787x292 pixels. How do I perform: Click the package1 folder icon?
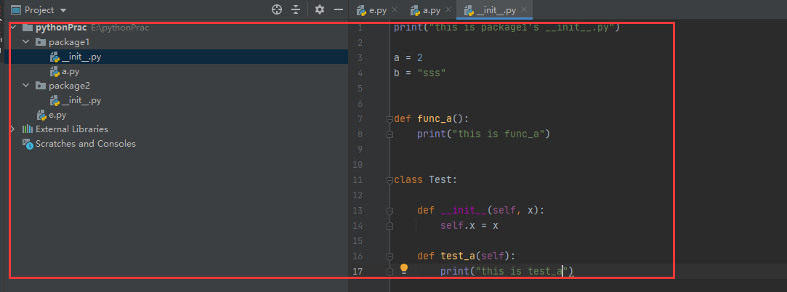point(41,42)
